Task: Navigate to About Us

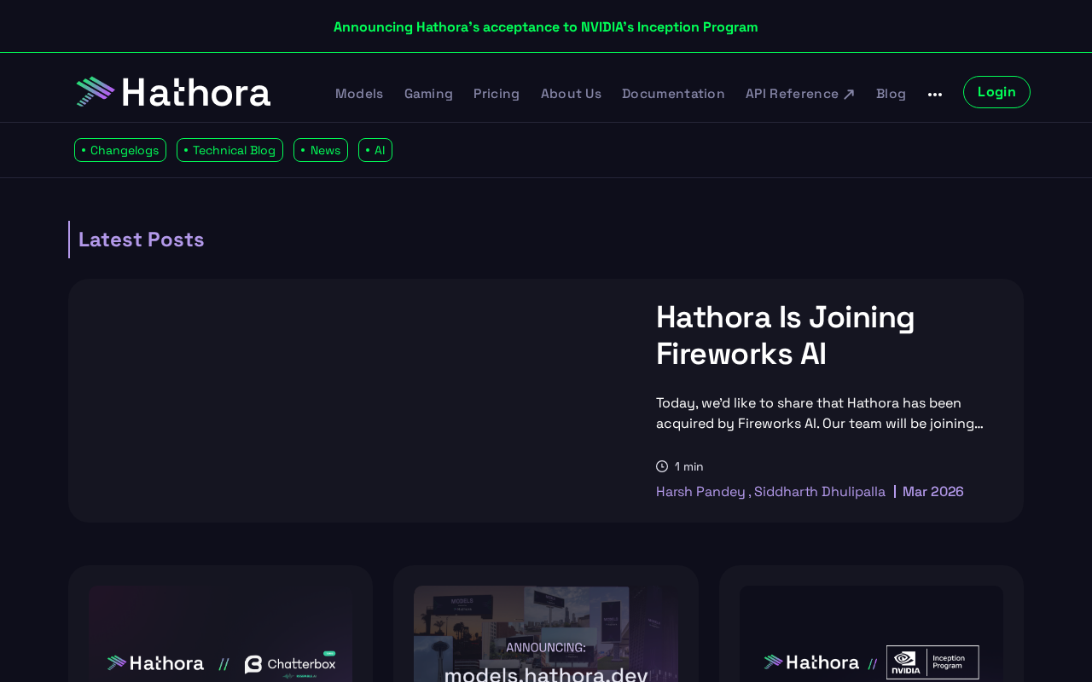Action: [571, 94]
